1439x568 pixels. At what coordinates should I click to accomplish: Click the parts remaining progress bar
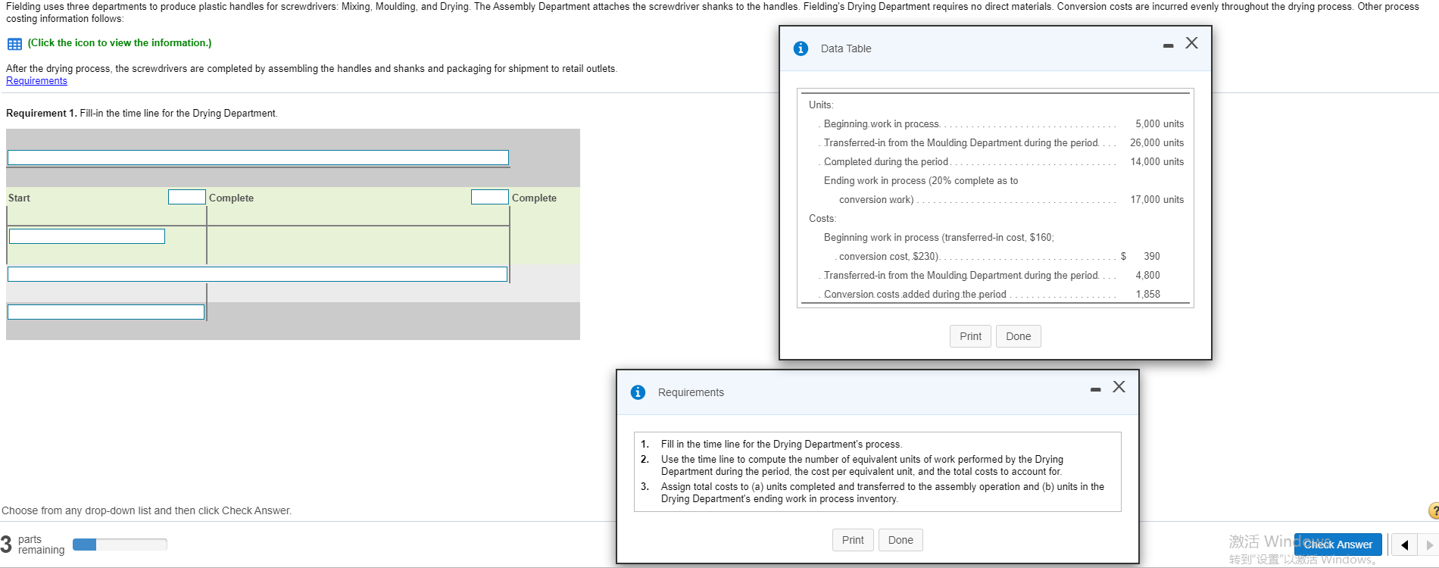[120, 545]
